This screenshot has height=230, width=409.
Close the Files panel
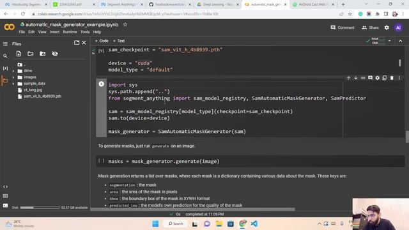coord(84,43)
